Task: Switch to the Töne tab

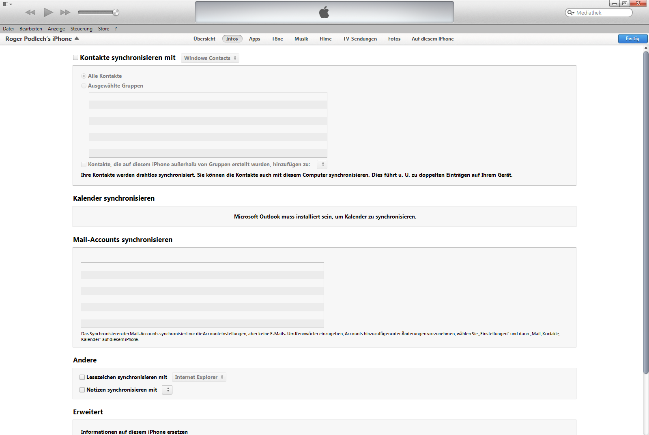Action: coord(277,39)
